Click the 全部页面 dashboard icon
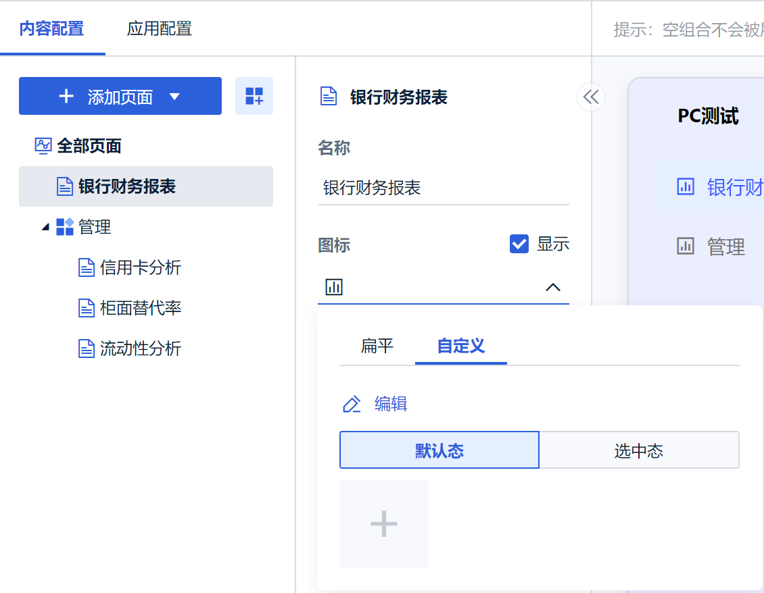The image size is (764, 593). (43, 146)
